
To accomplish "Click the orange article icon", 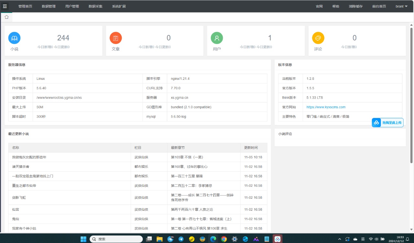I will (115, 38).
